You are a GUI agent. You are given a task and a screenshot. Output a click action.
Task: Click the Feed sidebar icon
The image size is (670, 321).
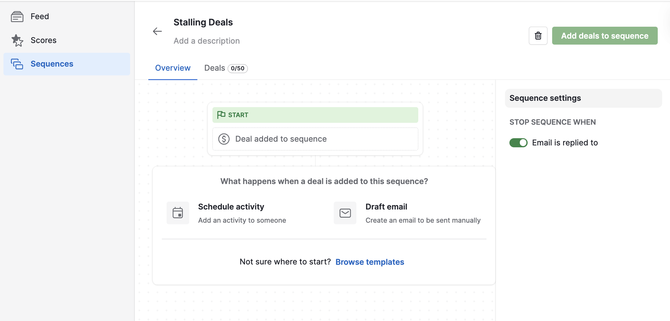(17, 17)
